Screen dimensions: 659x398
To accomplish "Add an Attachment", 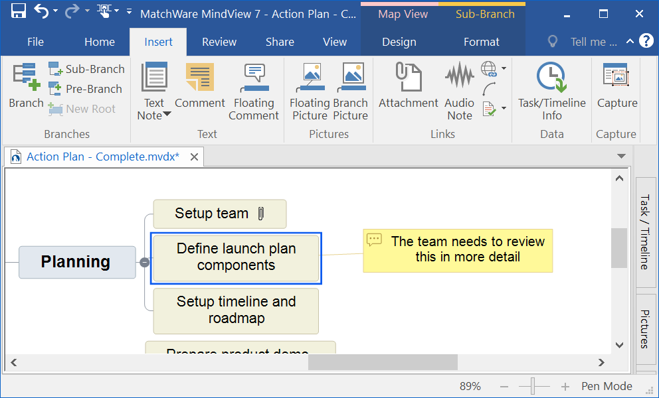I will (x=408, y=85).
